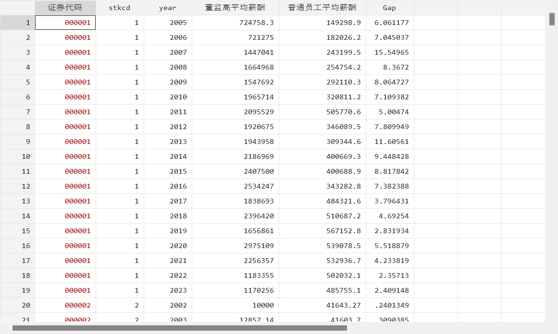Screen dimensions: 558x334
Task: Click Gap value 11.60561
Action: click(x=390, y=142)
